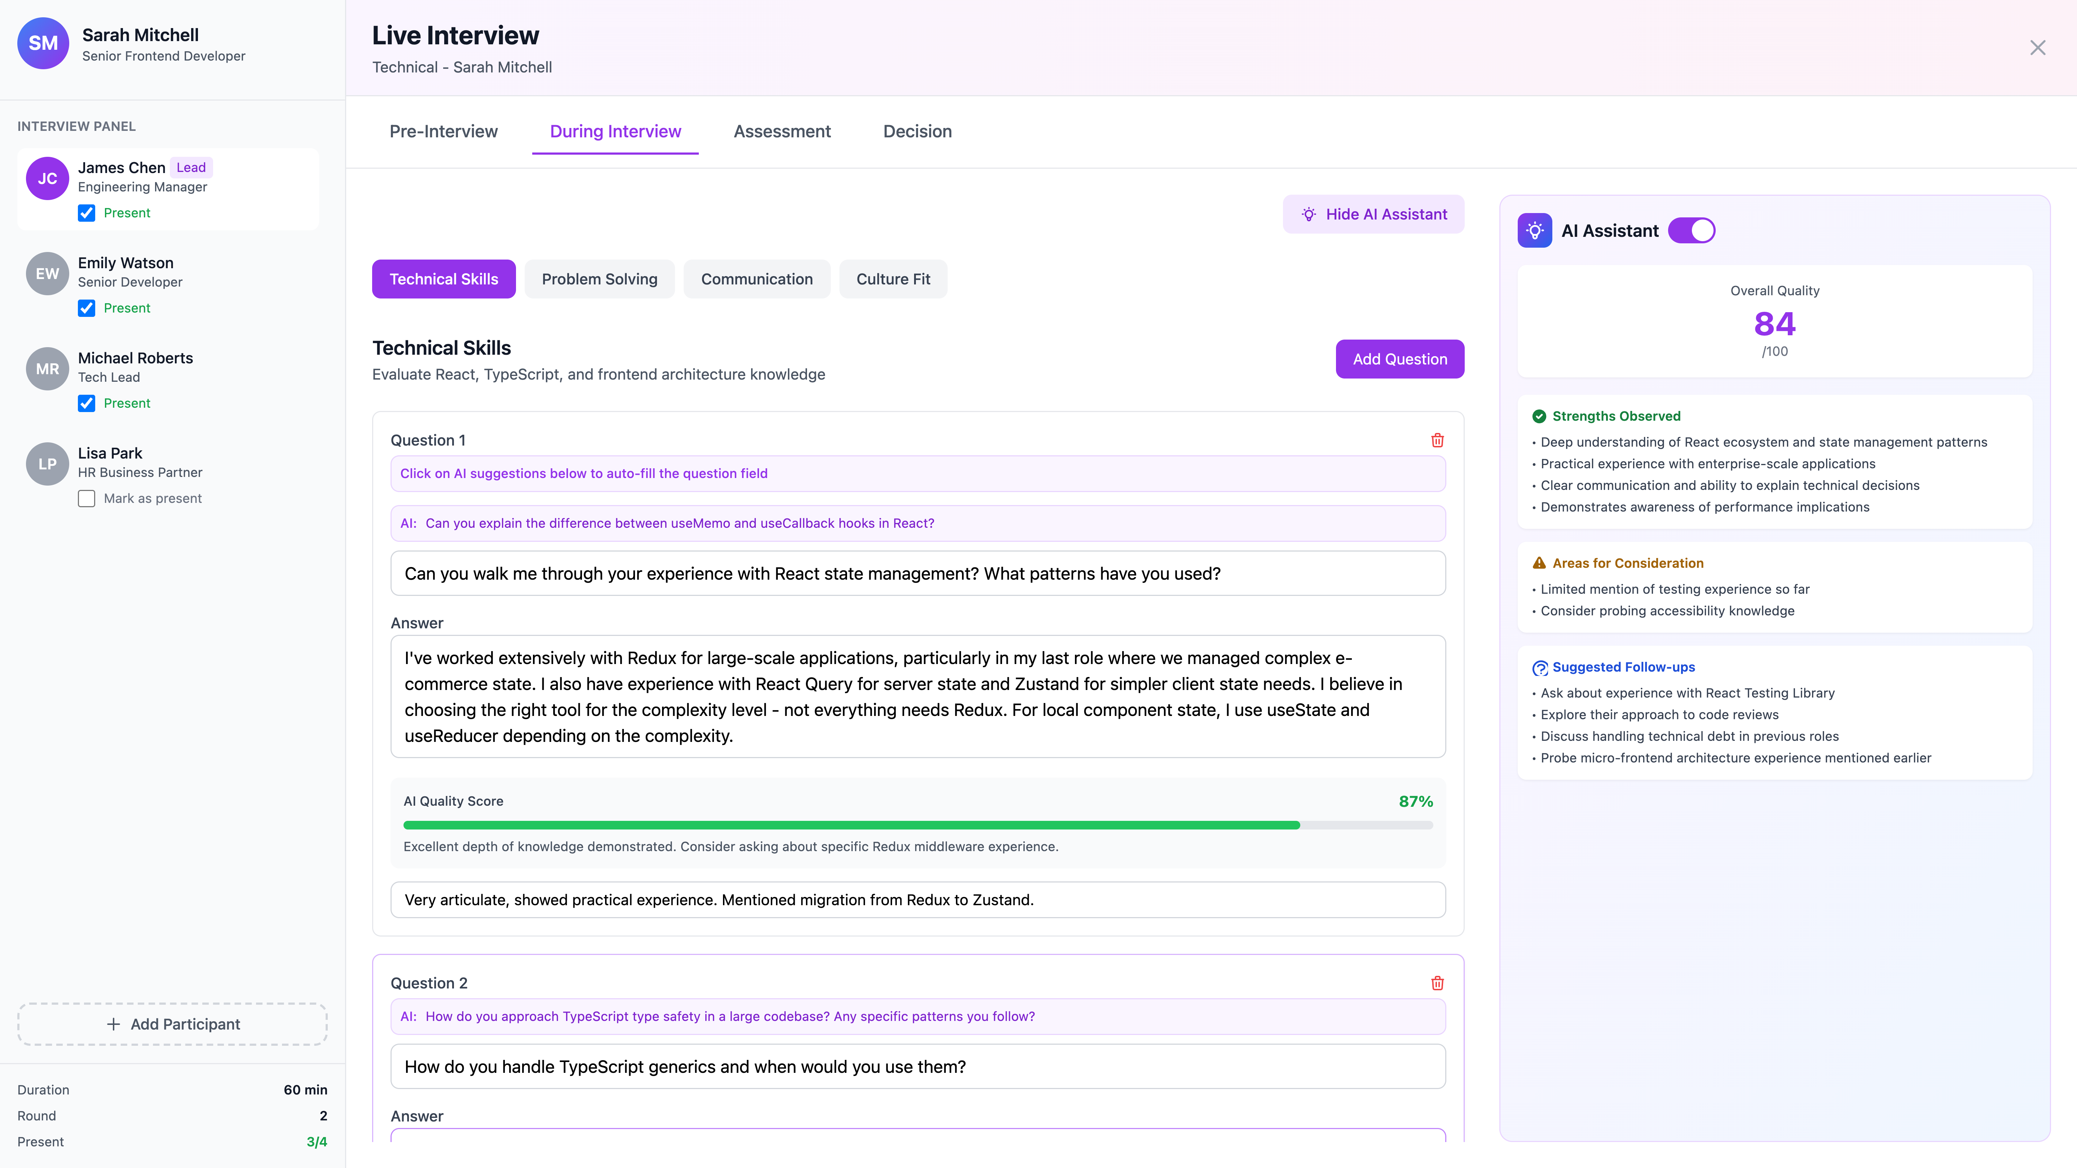This screenshot has height=1168, width=2077.
Task: Click the plus icon in Add Participant
Action: [x=114, y=1024]
